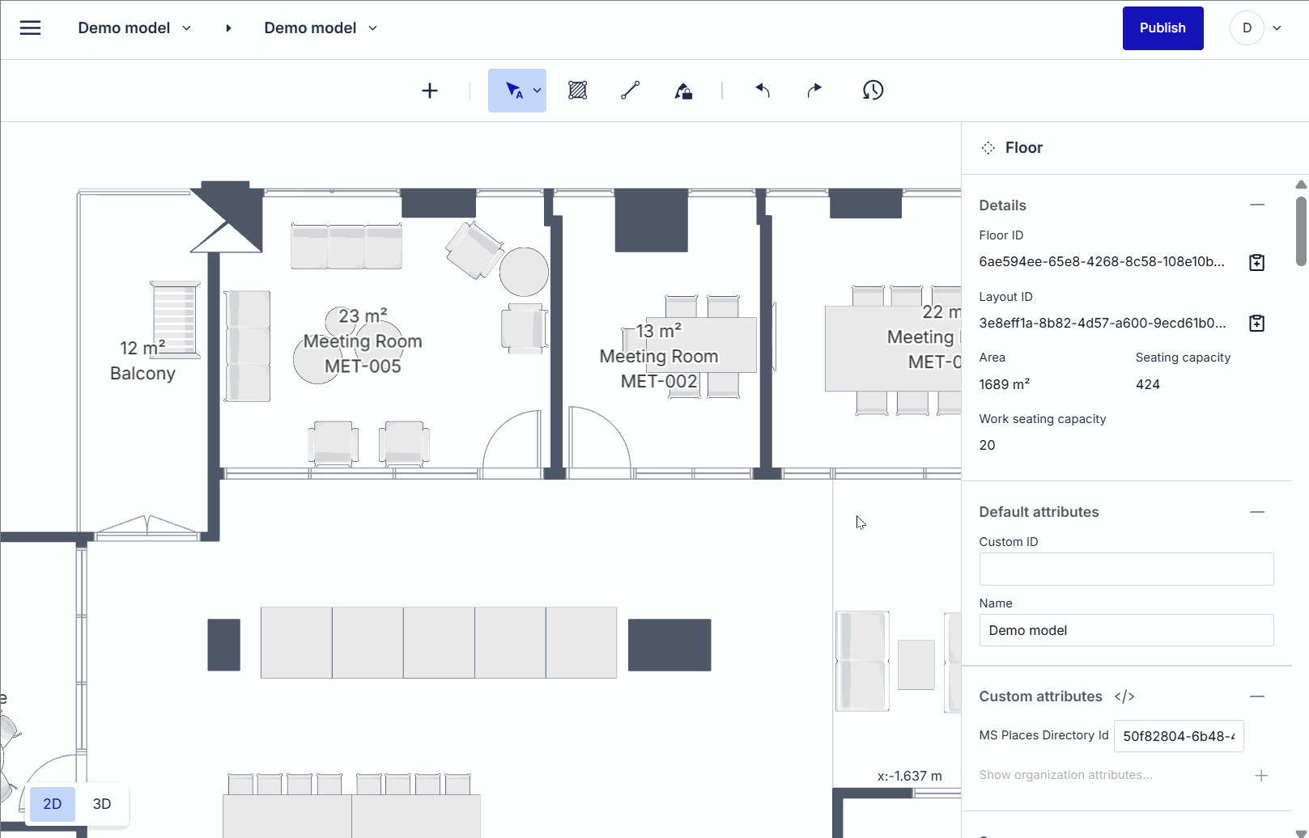Select the round table in MET-005
Viewport: 1309px width, 838px height.
pos(524,272)
